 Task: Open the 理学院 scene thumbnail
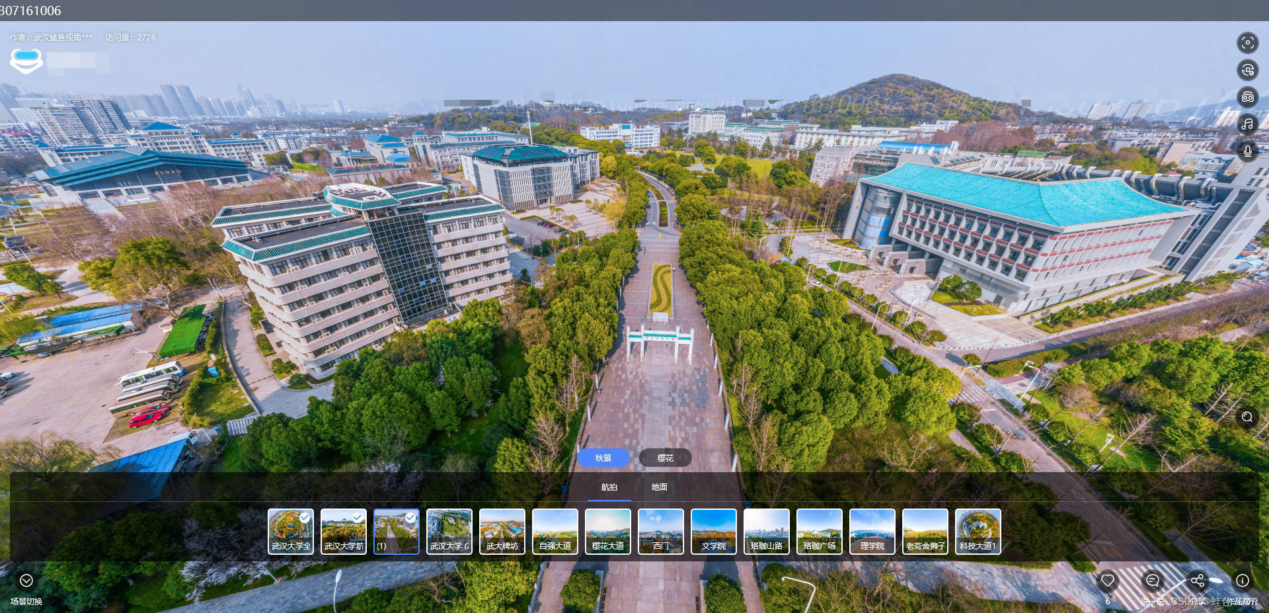872,532
